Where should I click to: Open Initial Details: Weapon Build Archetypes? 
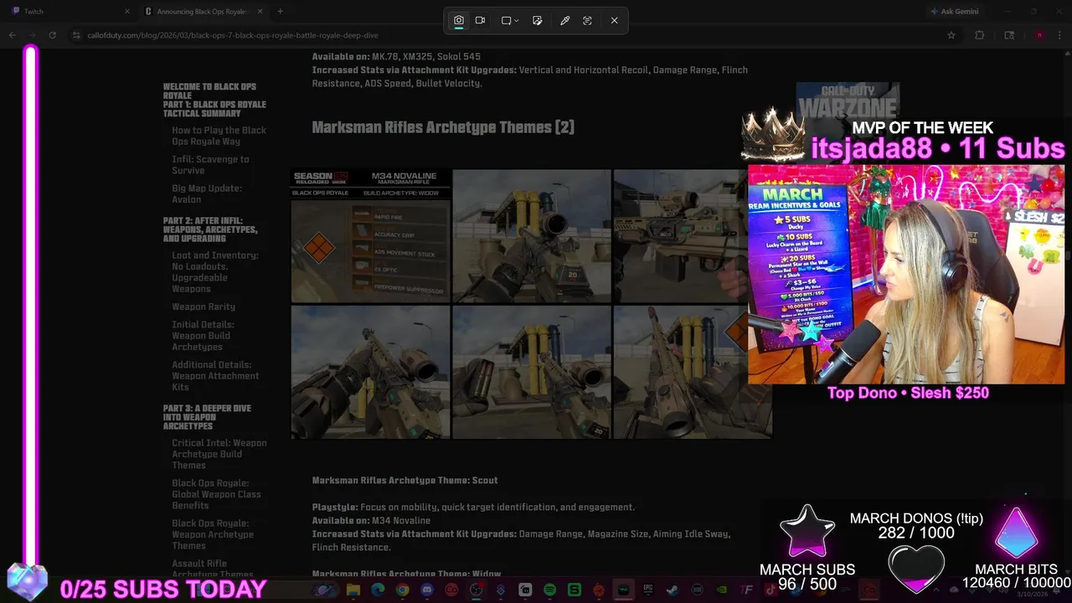coord(203,336)
